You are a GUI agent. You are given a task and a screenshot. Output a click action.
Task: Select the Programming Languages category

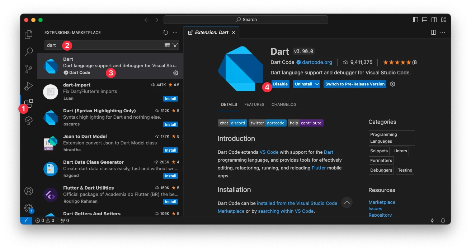point(392,138)
